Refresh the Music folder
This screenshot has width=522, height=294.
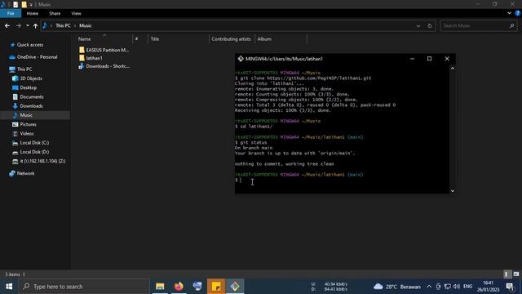(x=430, y=25)
